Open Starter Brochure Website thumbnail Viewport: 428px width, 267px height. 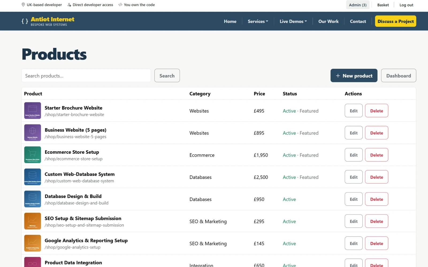(x=33, y=111)
